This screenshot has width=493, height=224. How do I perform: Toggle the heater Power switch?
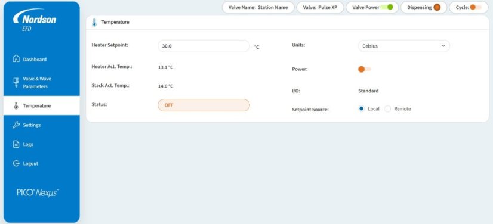365,69
